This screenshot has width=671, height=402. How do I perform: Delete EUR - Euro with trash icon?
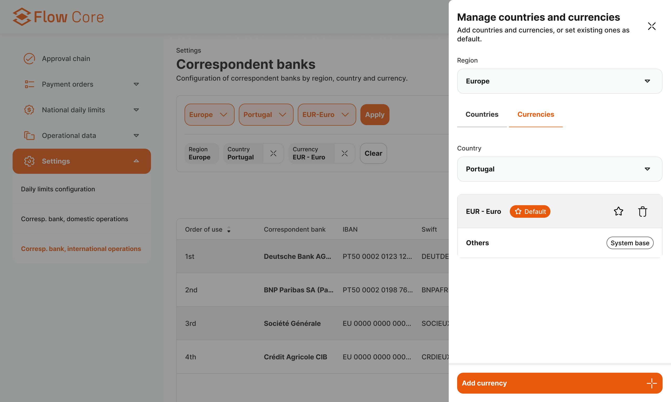coord(642,211)
